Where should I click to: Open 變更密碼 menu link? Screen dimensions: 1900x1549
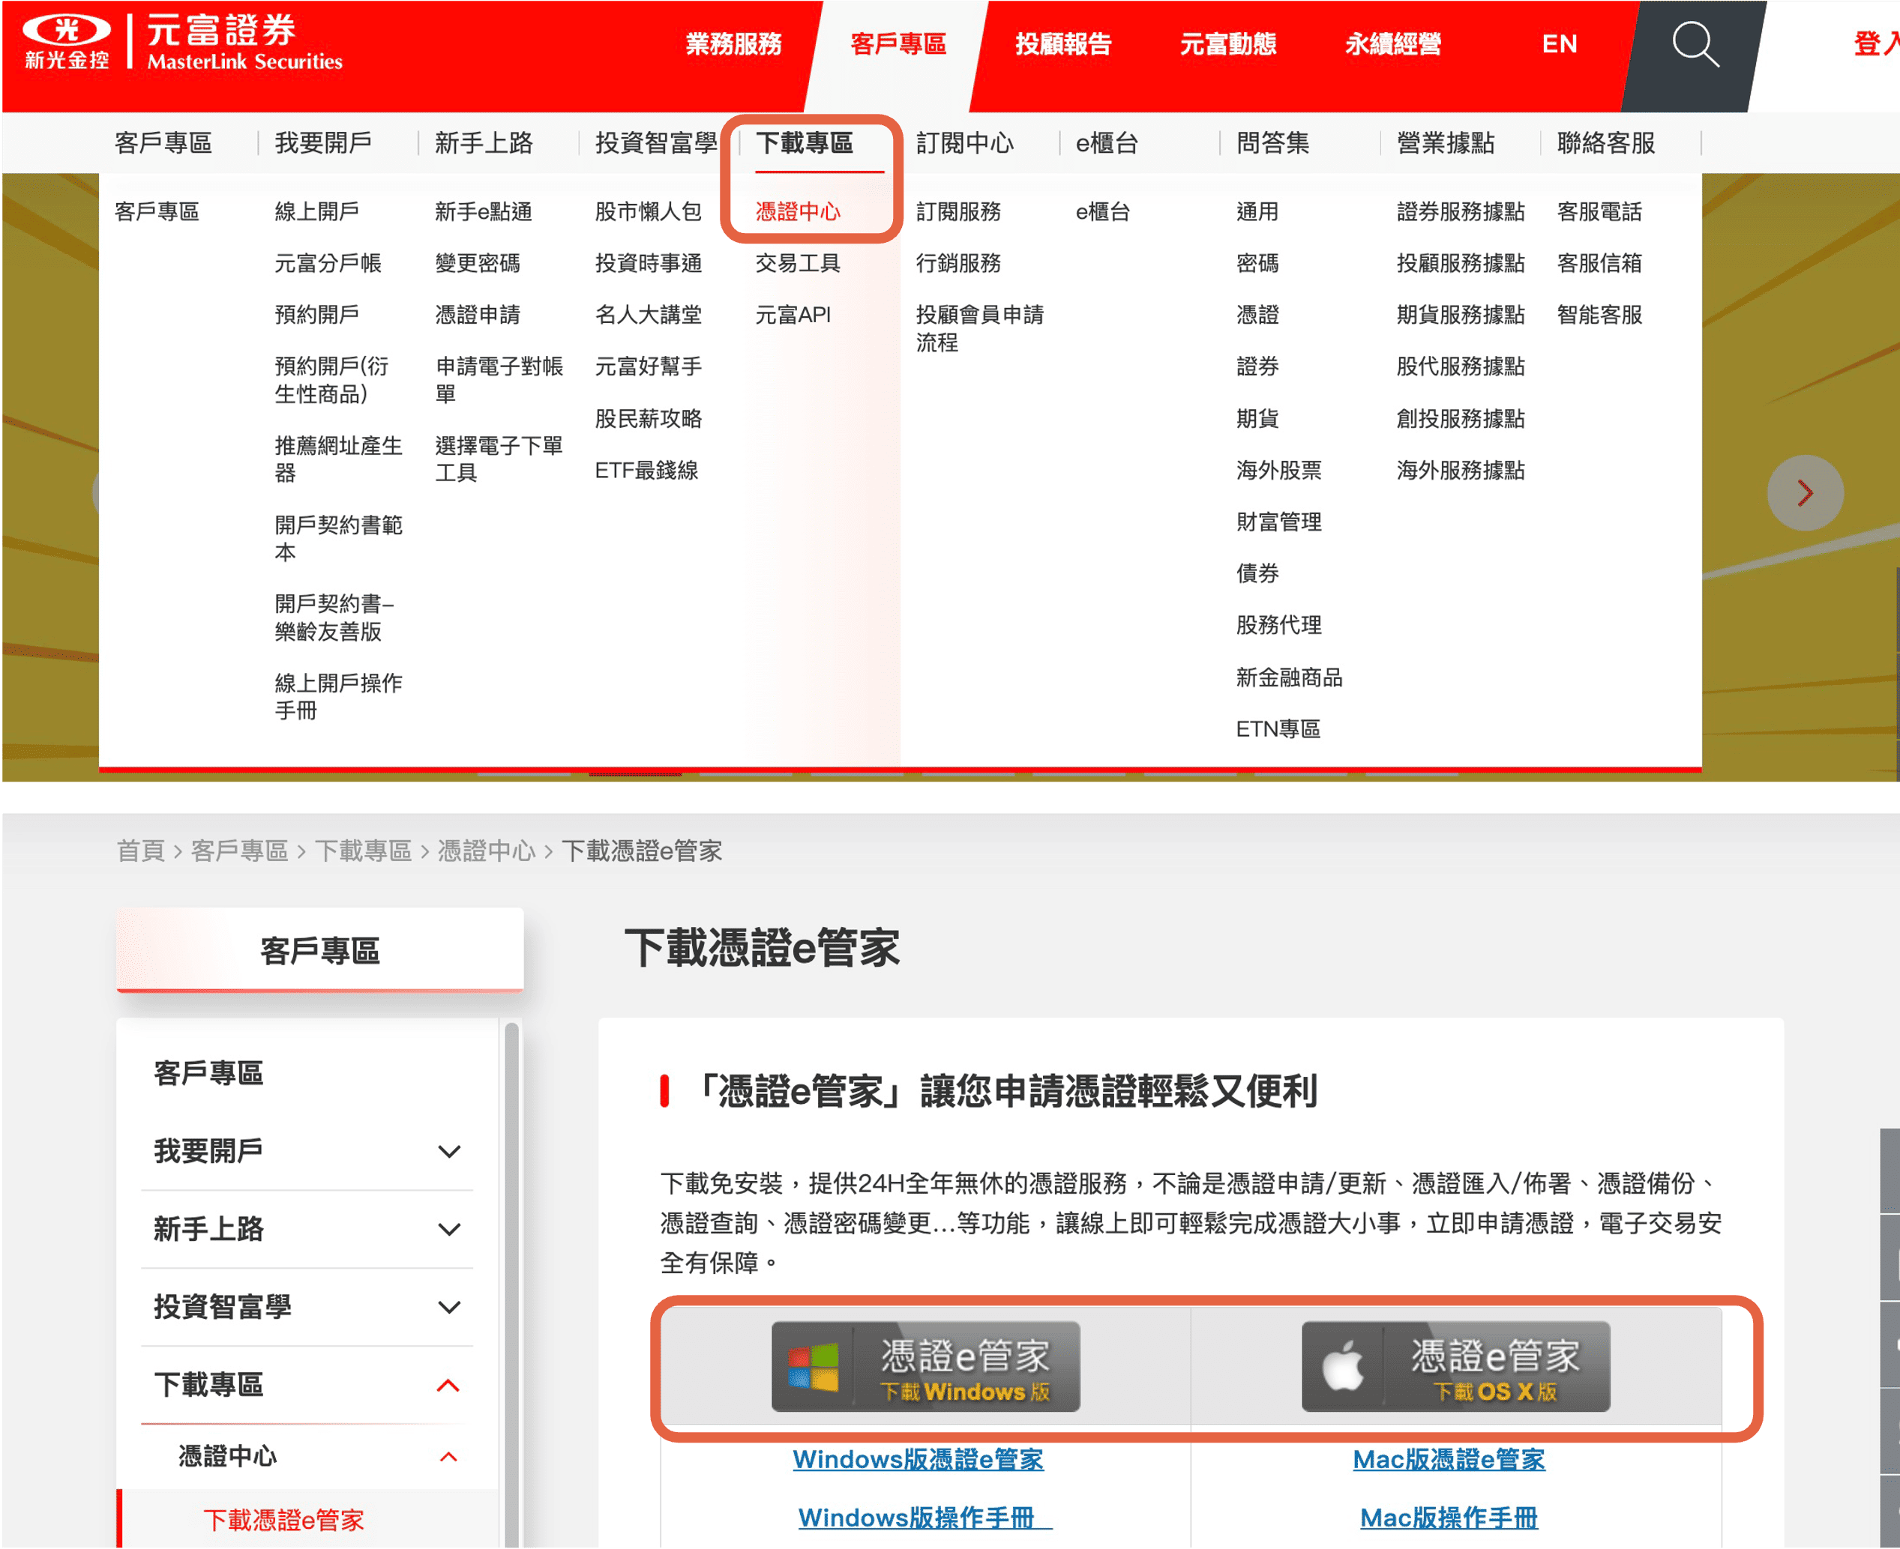tap(478, 263)
